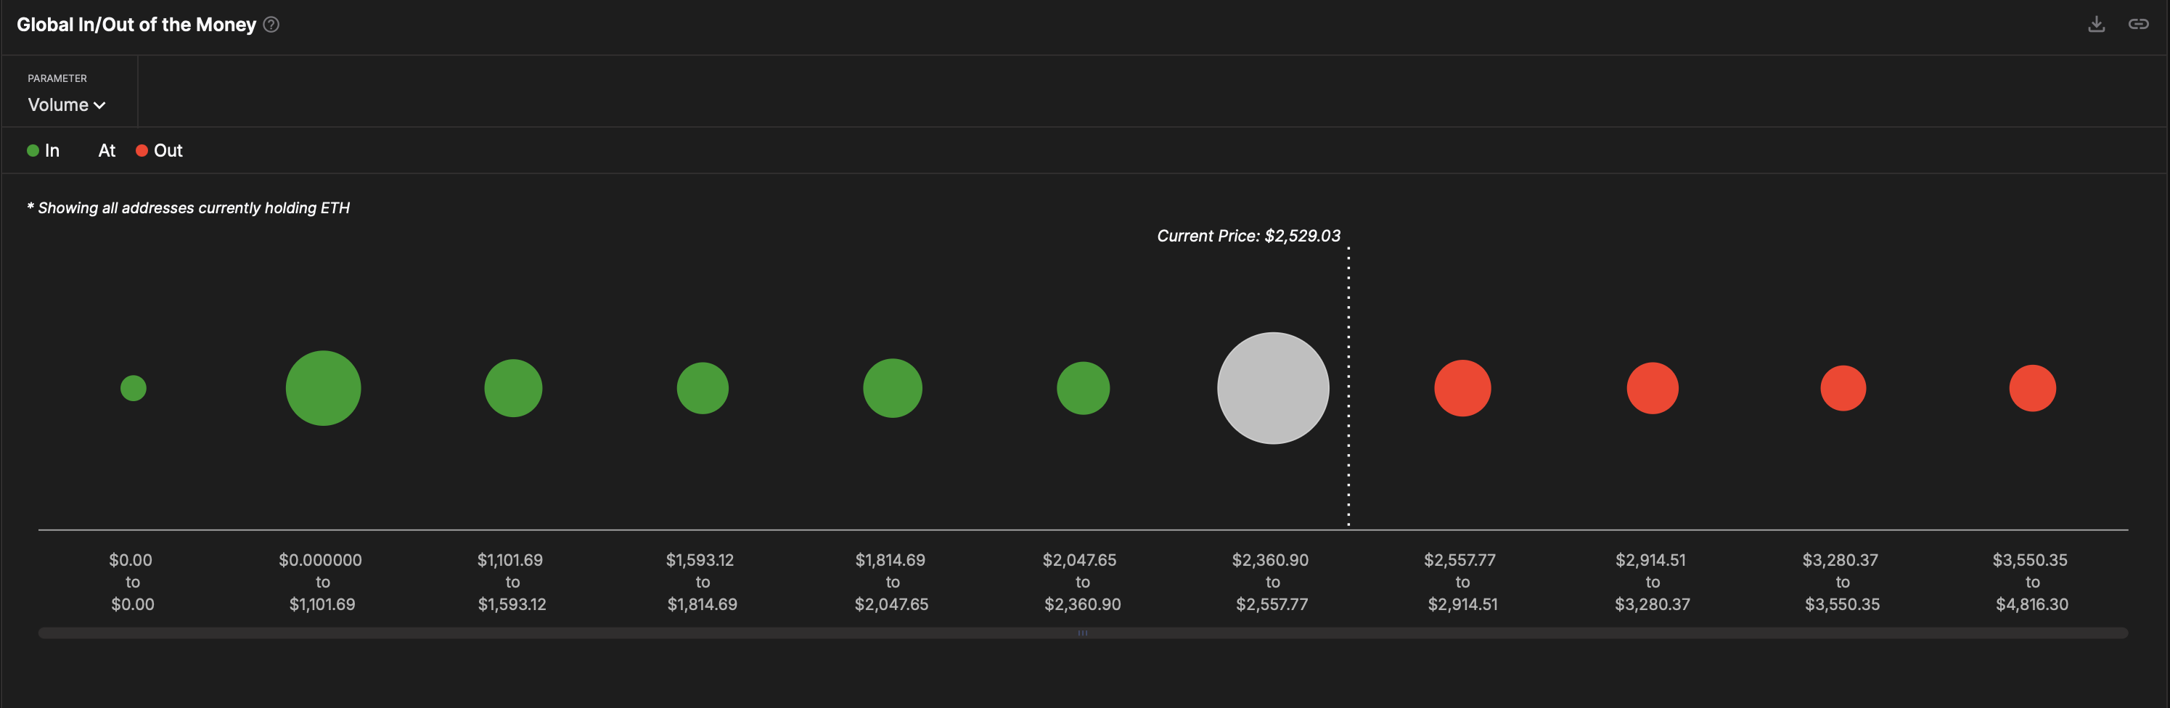Select the large green bubble above $0 to $1,101.69

323,388
